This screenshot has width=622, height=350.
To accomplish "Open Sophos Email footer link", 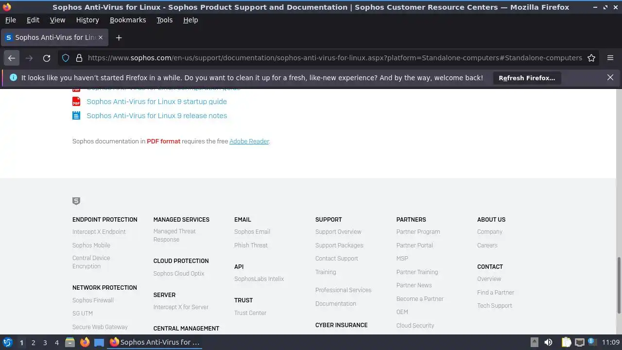I will coord(252,232).
